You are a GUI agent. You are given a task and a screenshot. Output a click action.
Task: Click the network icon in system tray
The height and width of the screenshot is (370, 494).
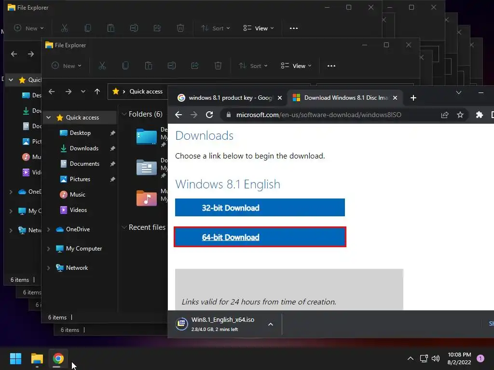pyautogui.click(x=424, y=358)
